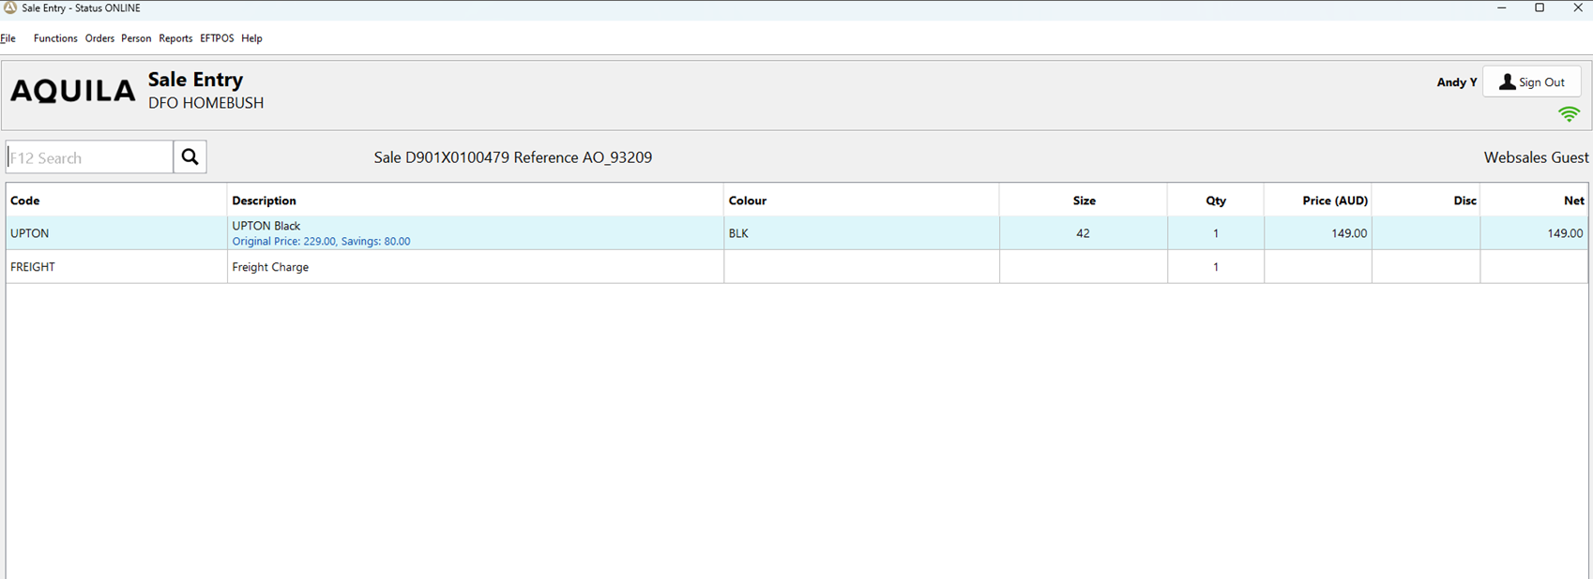Click the DFO HOMEBUSH store label
1593x579 pixels.
point(206,103)
